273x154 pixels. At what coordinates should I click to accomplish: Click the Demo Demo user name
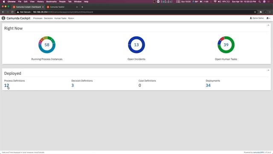258,18
